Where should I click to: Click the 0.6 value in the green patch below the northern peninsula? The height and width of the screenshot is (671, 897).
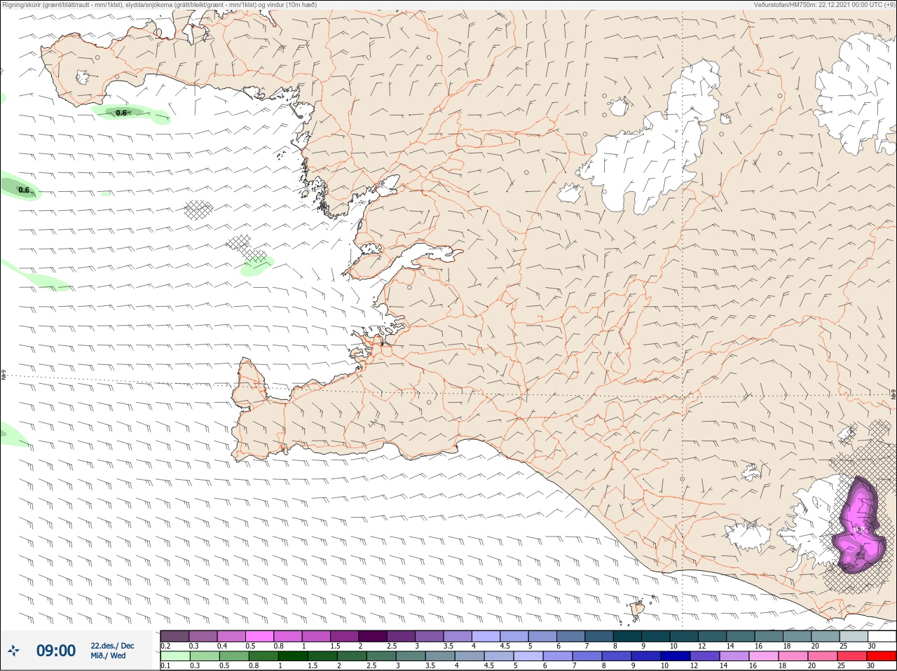click(121, 113)
